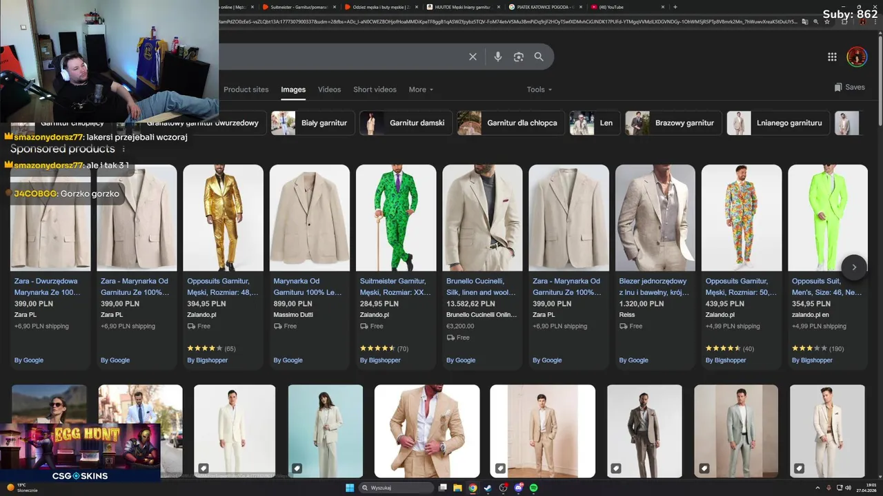Open Zara Dwurzędowa Marynarka link
Image resolution: width=883 pixels, height=496 pixels.
pos(47,287)
